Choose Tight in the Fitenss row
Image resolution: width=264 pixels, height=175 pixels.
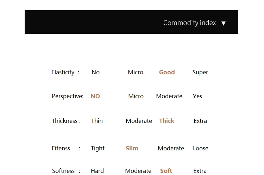point(98,148)
